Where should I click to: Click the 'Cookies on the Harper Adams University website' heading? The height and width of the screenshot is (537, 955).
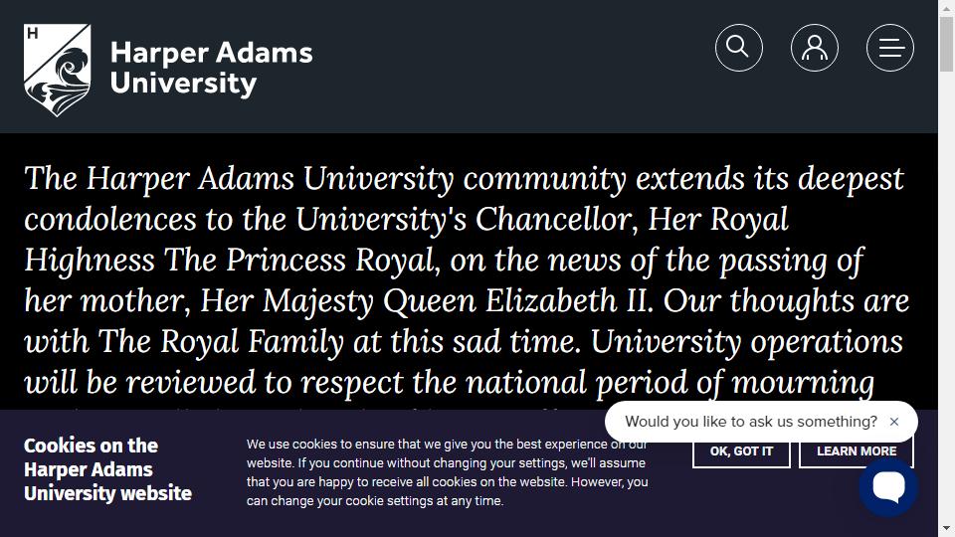107,469
